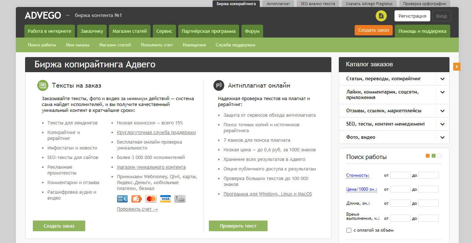
Task: Focus the Цена/1000 зн. 'от' field
Action: pyautogui.click(x=400, y=189)
